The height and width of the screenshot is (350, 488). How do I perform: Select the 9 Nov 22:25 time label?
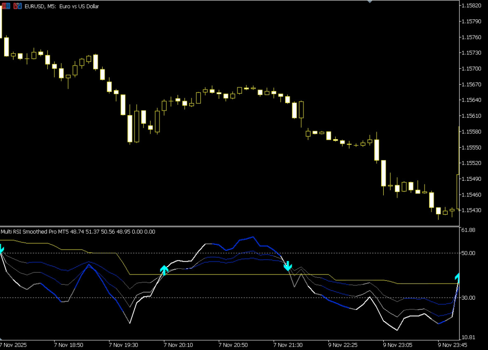tap(343, 345)
